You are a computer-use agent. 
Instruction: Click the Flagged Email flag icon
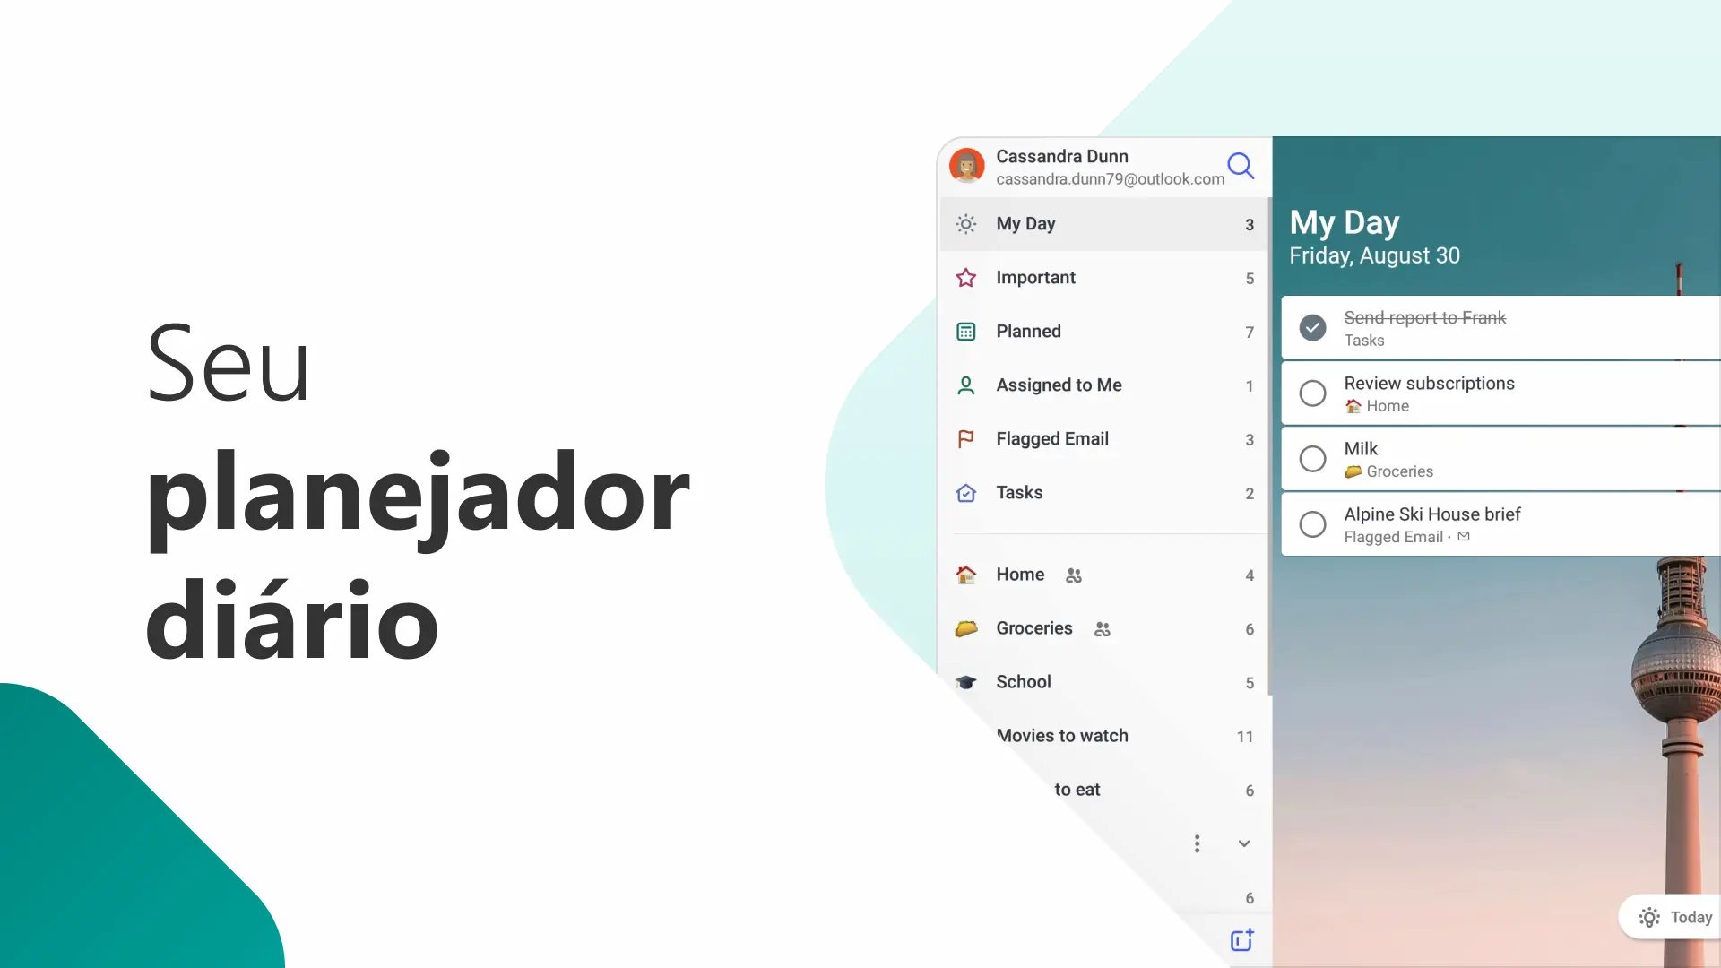click(965, 438)
